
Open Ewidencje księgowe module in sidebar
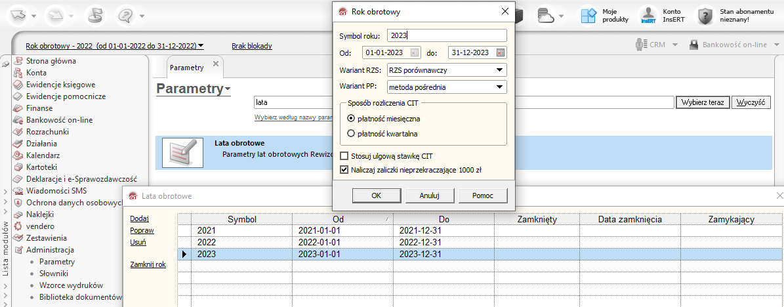[60, 85]
